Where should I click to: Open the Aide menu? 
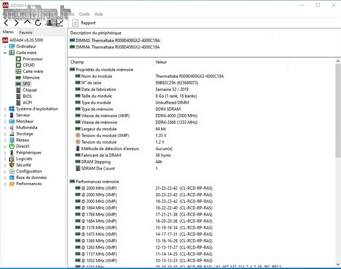[x=99, y=14]
